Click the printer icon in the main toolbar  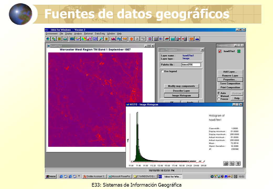(65, 39)
